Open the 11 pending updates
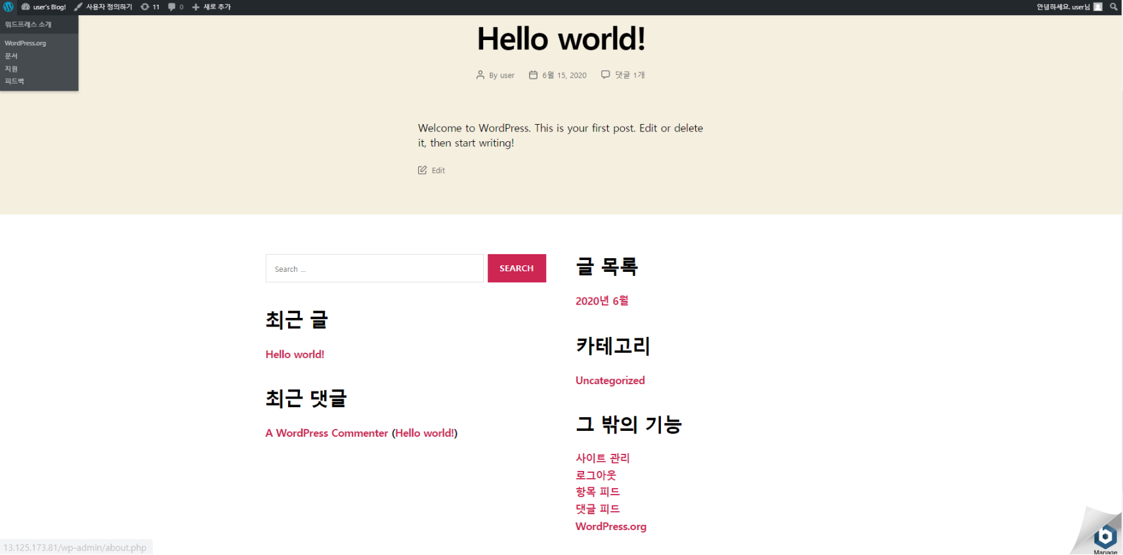Viewport: 1123px width, 555px height. (150, 7)
